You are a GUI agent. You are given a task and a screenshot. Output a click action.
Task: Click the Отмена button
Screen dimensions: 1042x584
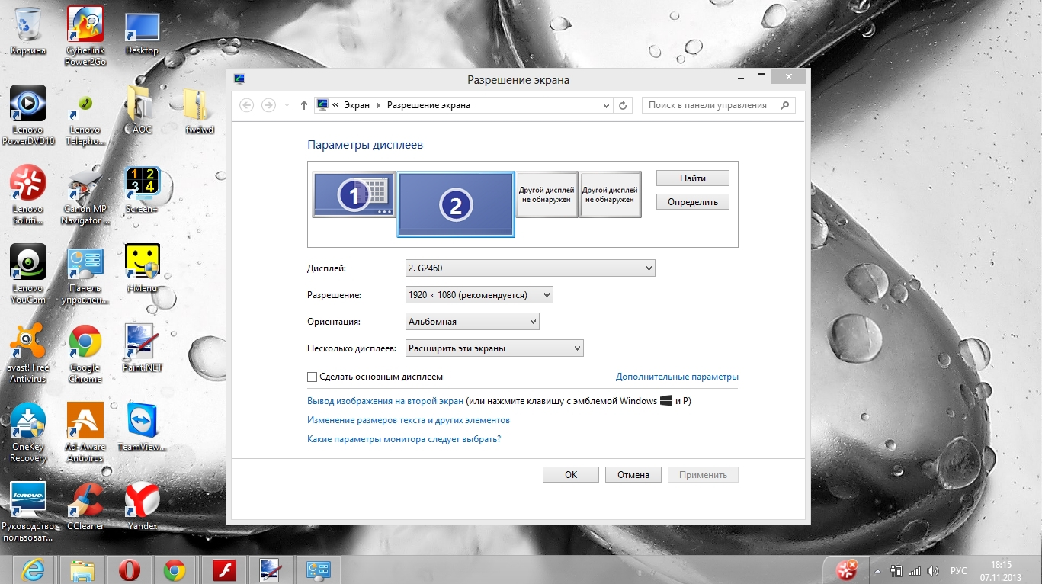(x=633, y=474)
